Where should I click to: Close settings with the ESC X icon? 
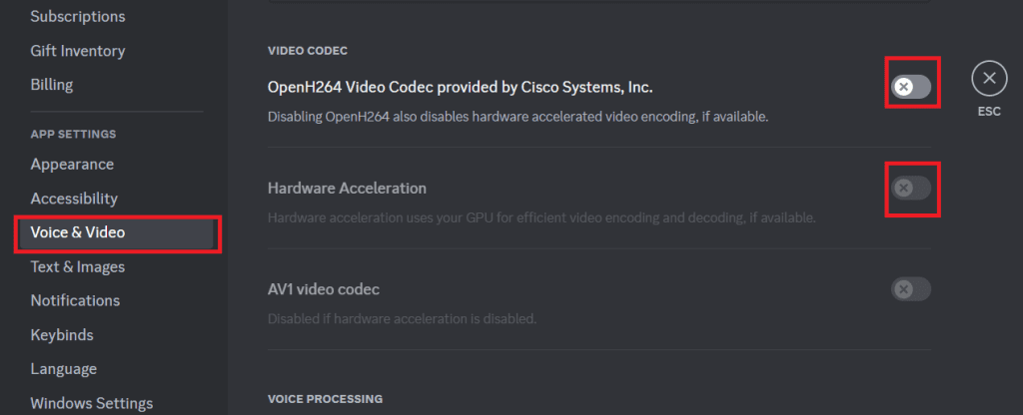click(x=988, y=78)
